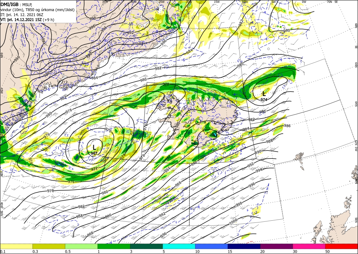Screen dimensions: 358x254
Task: Select the legend tick value '50'
Action: coord(328,251)
